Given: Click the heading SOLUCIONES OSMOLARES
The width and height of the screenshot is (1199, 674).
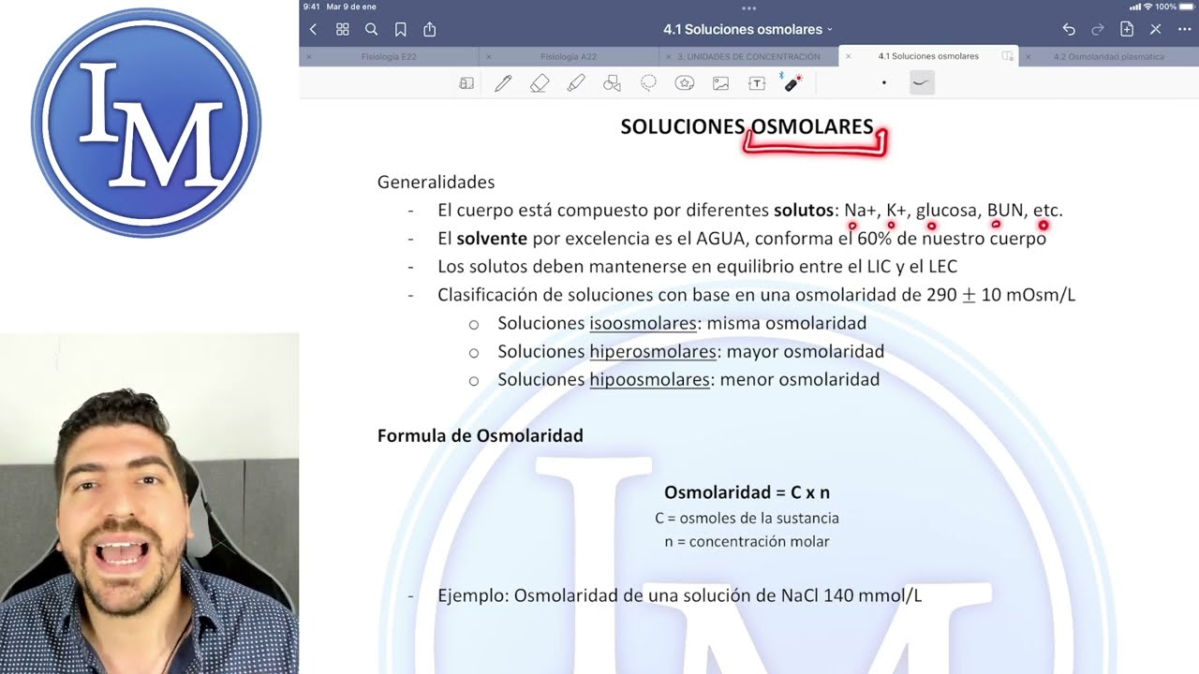Looking at the screenshot, I should tap(747, 126).
